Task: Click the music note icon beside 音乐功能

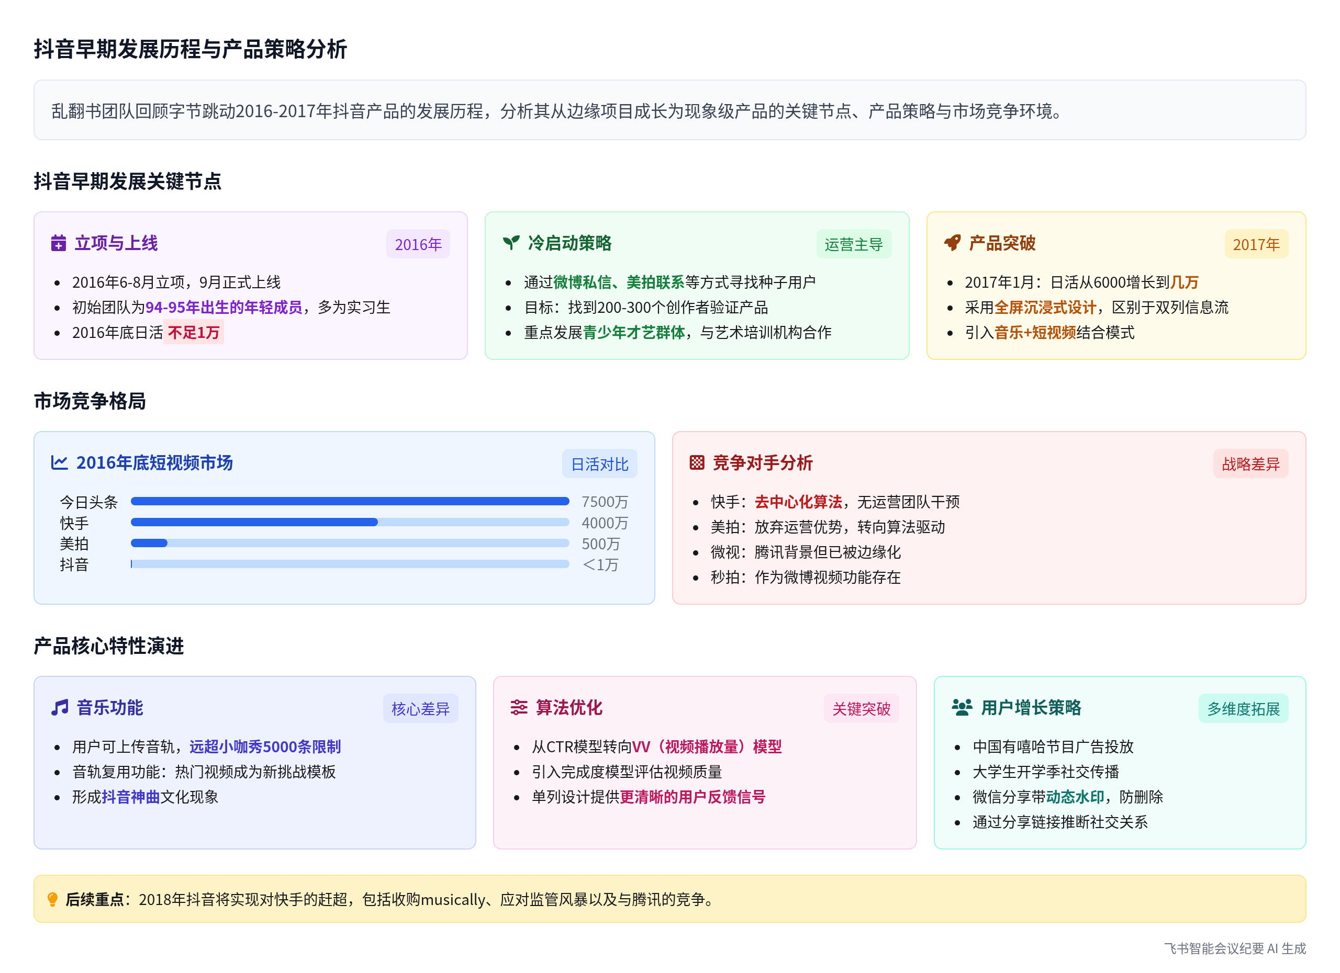Action: point(60,708)
